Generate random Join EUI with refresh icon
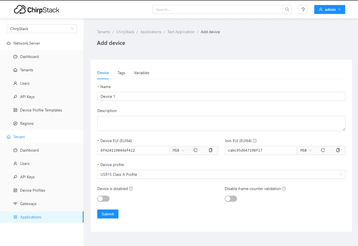358x246 pixels. coord(323,150)
